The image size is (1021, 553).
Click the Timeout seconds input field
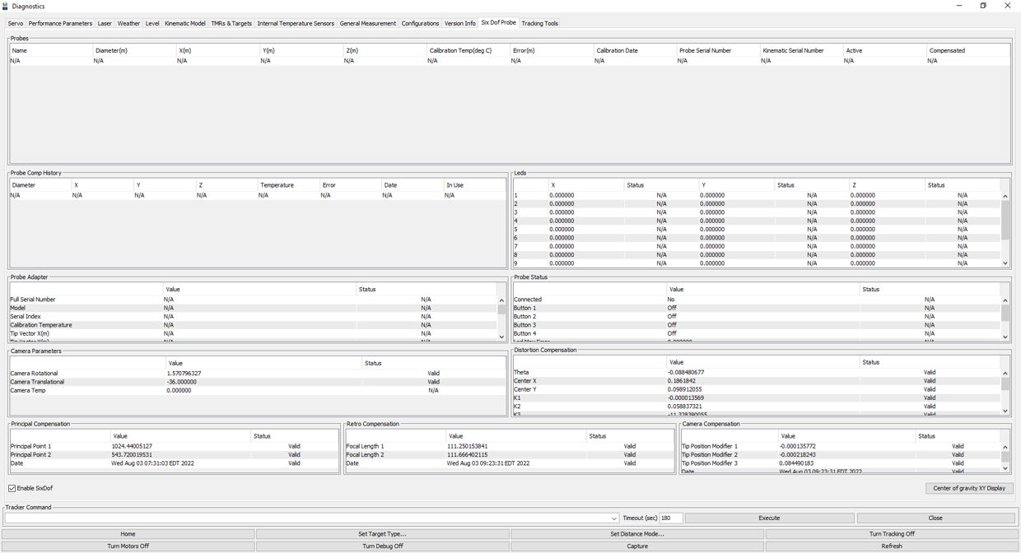670,518
